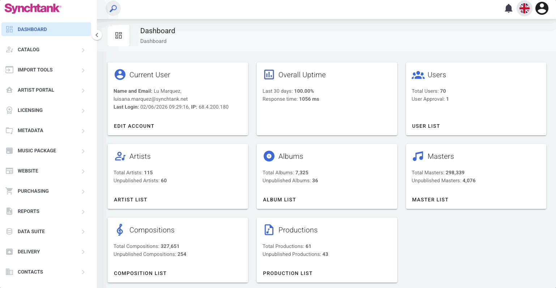The height and width of the screenshot is (288, 556).
Task: Select Dashboard in the sidebar
Action: pyautogui.click(x=46, y=29)
